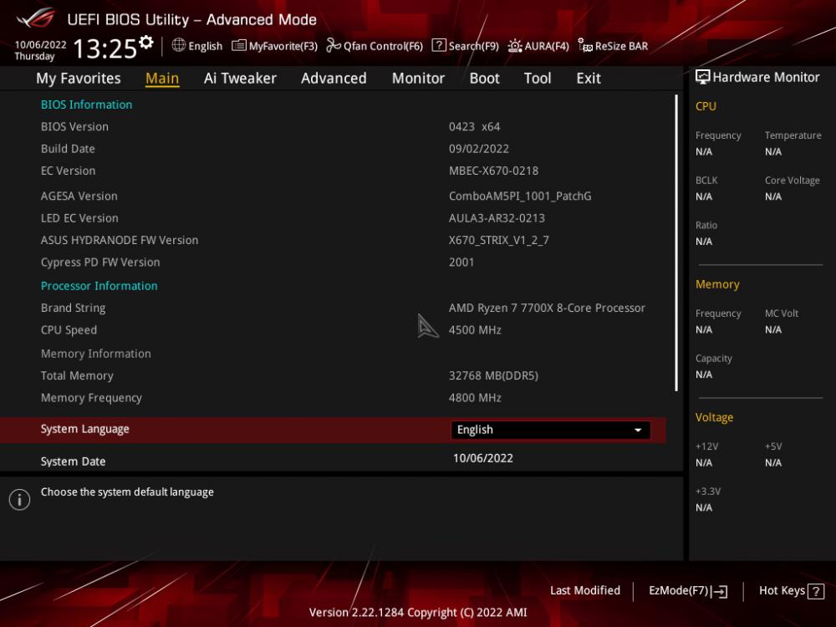This screenshot has width=836, height=627.
Task: Click the info icon in help area
Action: (x=20, y=500)
